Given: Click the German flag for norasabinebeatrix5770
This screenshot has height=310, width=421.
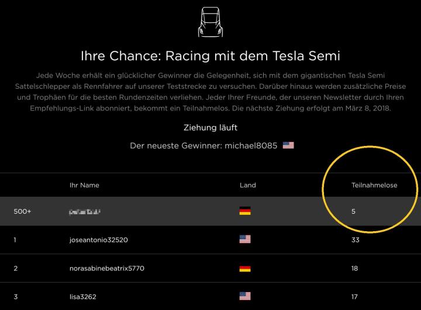Looking at the screenshot, I should pyautogui.click(x=245, y=269).
